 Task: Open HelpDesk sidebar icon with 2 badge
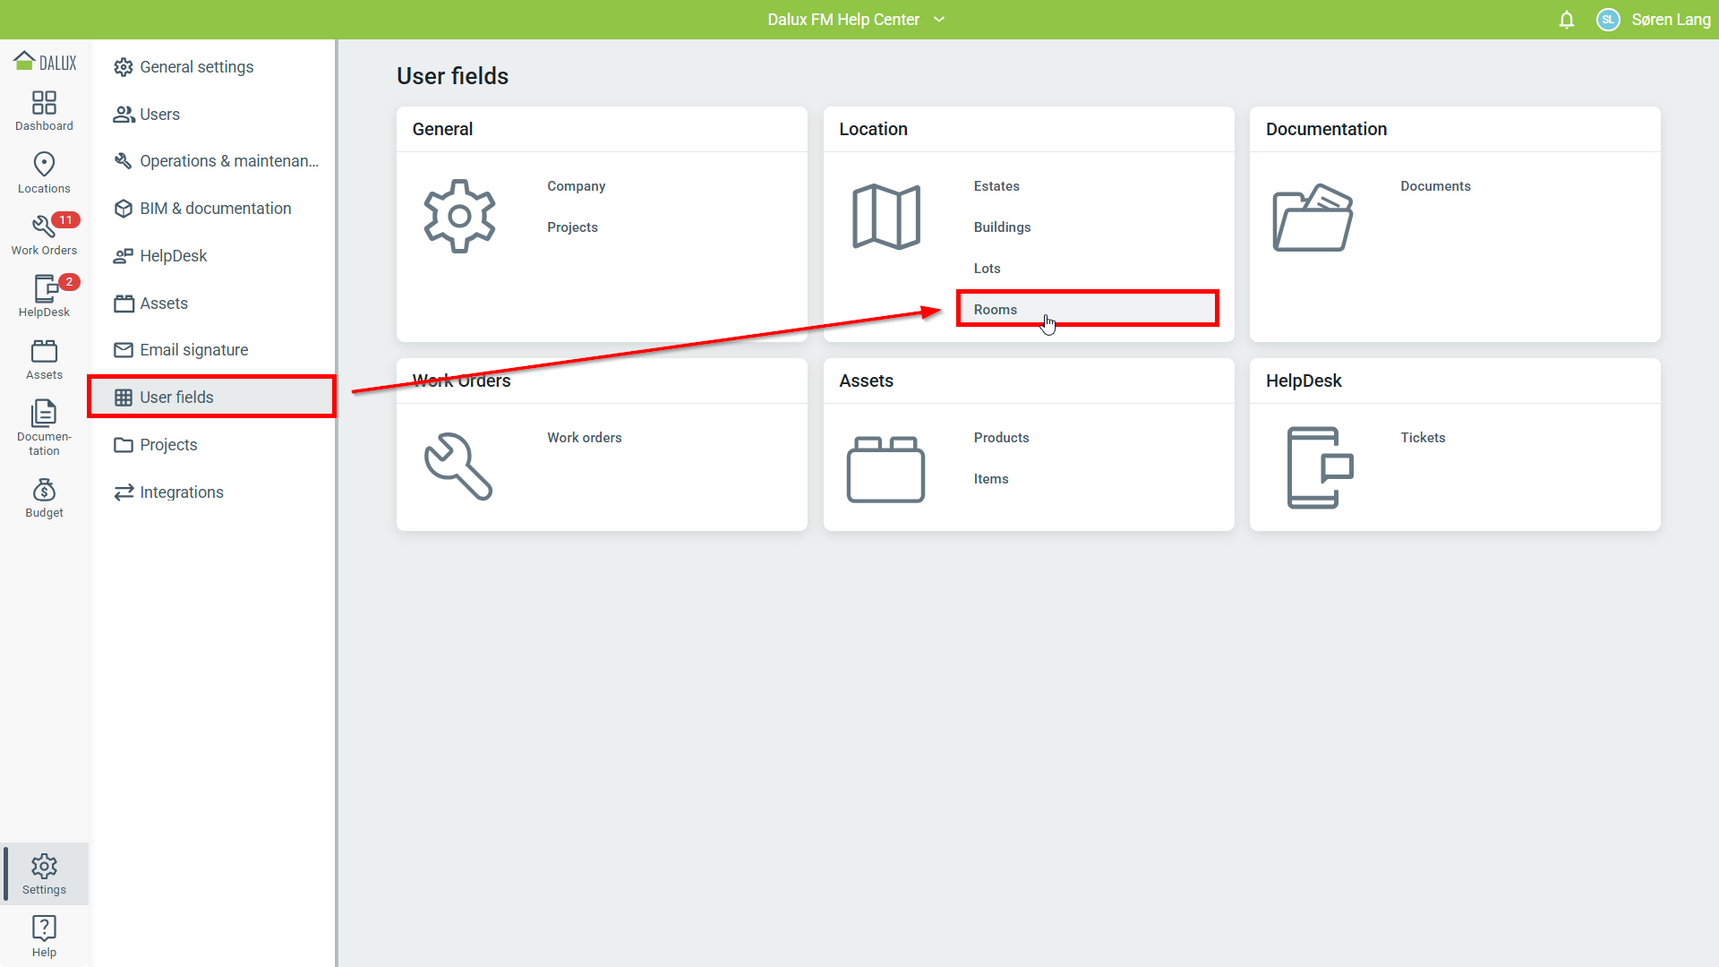tap(44, 296)
